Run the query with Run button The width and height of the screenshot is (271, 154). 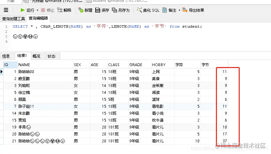[27, 10]
